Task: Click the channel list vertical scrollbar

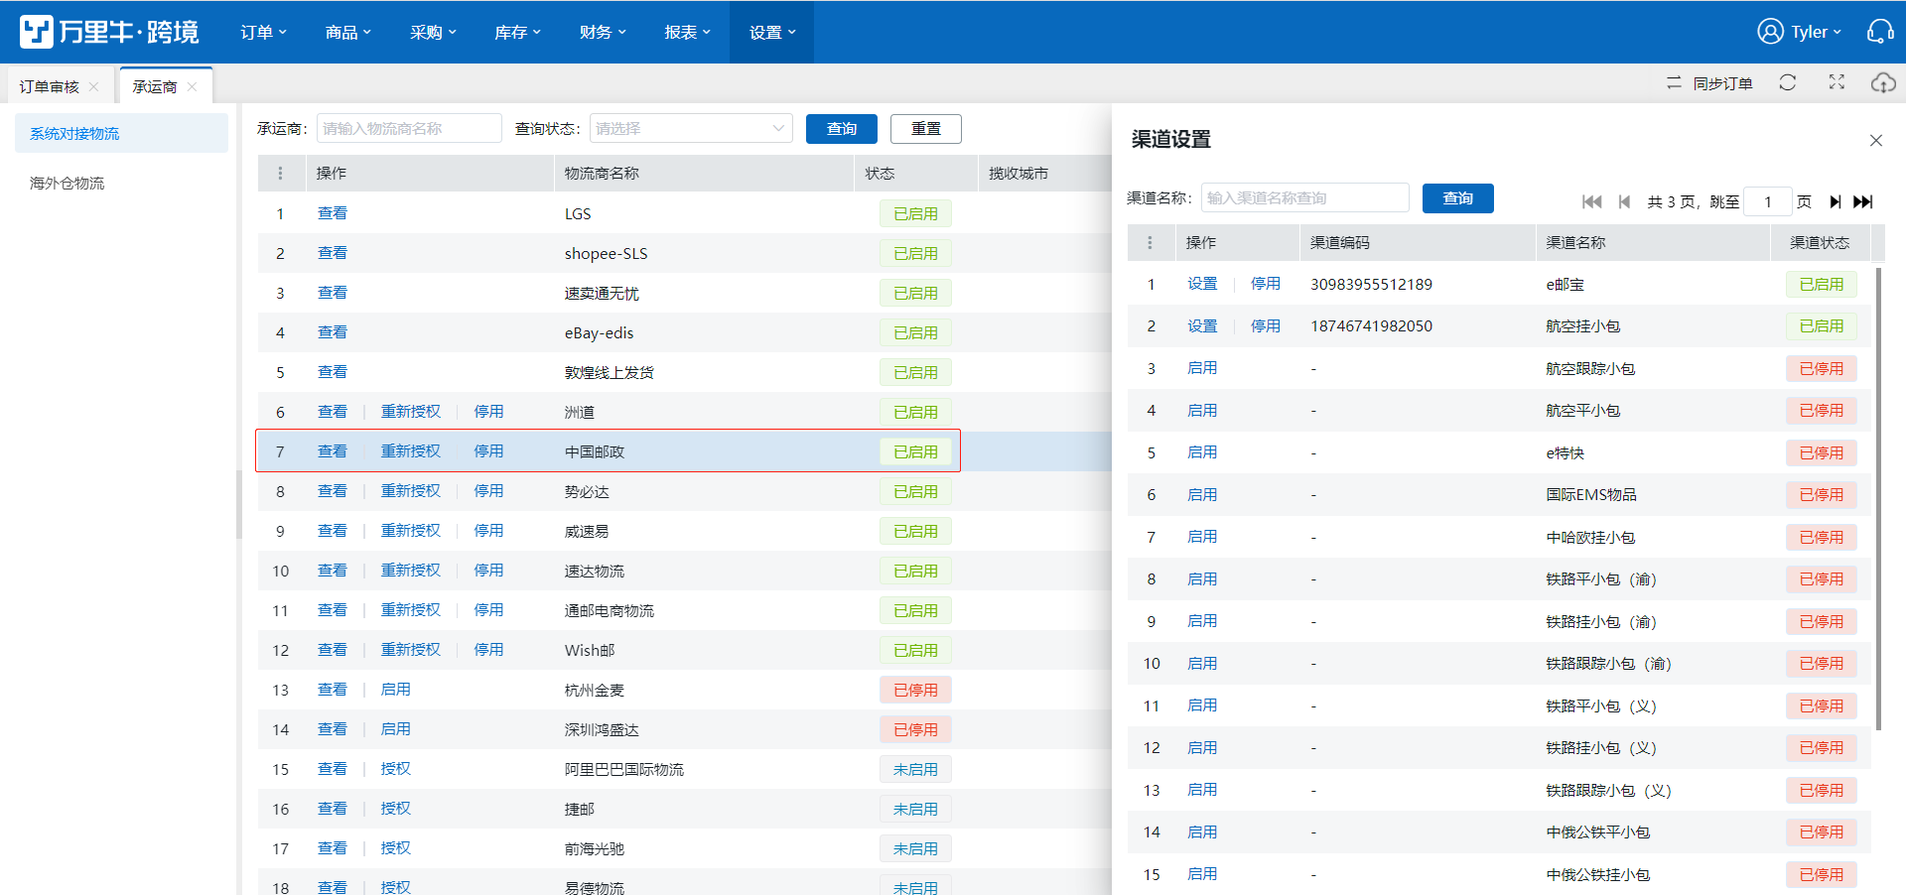Action: [1878, 498]
